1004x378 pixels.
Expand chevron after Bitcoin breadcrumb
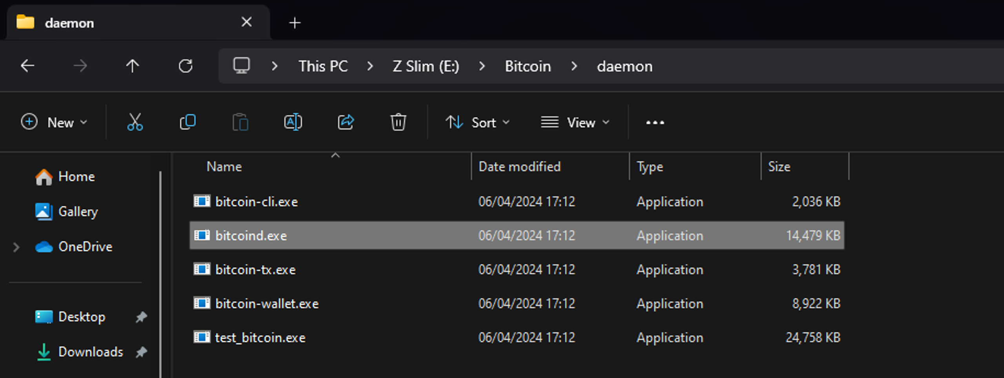574,66
